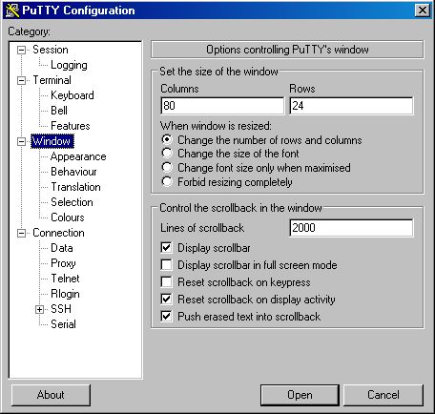Click the PuTTY icon in title bar
The width and height of the screenshot is (435, 414).
pyautogui.click(x=12, y=10)
